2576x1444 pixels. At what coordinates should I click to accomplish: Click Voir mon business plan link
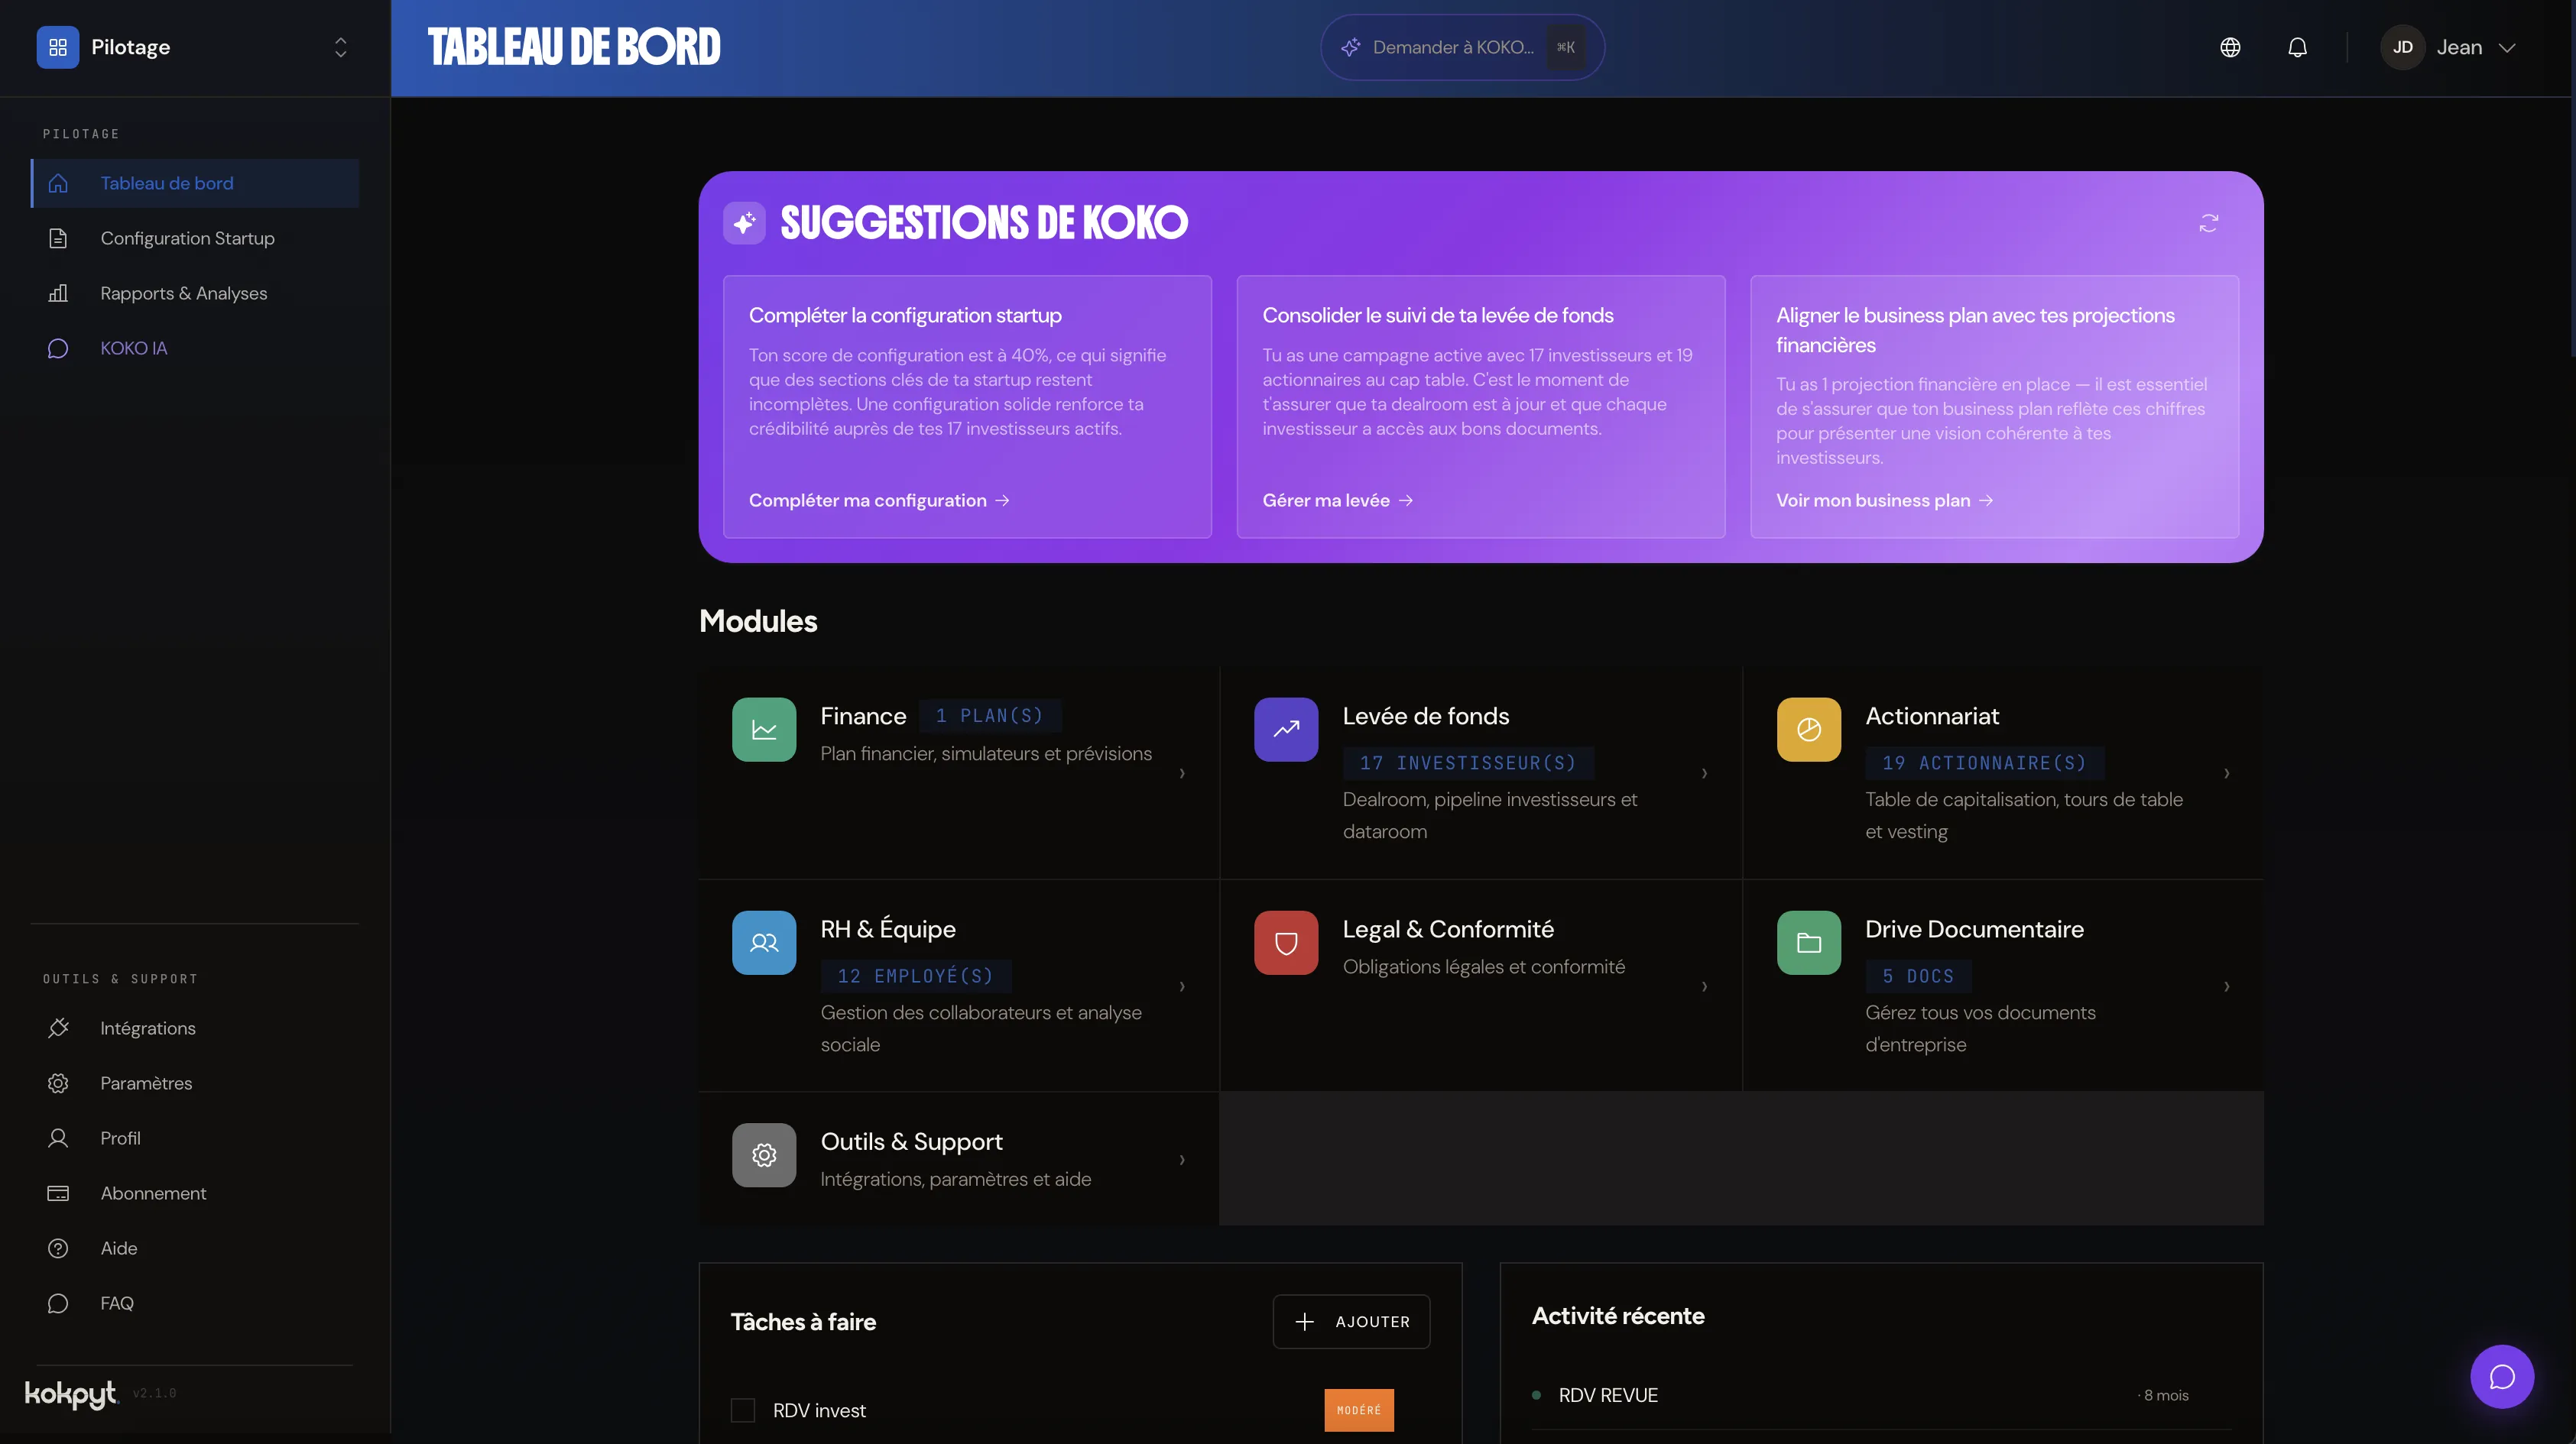(1884, 500)
